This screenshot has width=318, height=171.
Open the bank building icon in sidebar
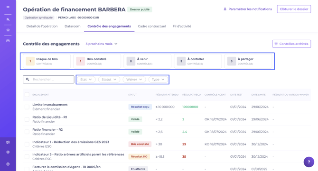click(8, 30)
